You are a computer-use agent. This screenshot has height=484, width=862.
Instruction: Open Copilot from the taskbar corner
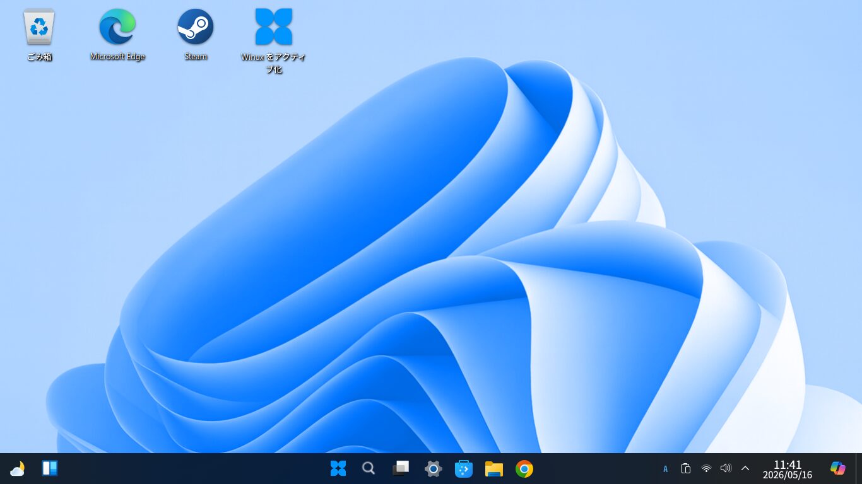point(838,468)
